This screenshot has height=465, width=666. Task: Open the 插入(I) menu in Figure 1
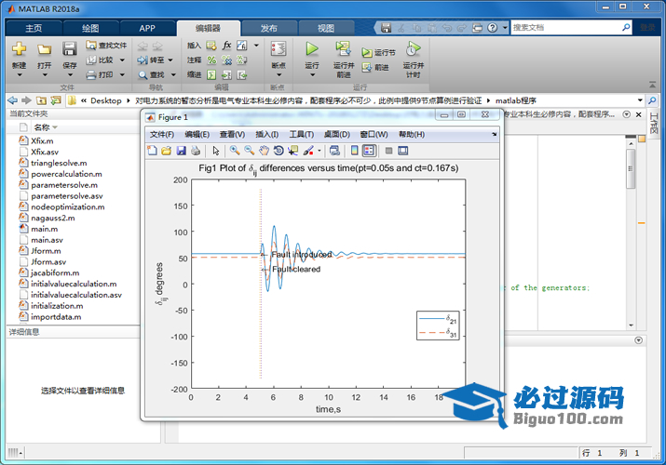pyautogui.click(x=266, y=134)
